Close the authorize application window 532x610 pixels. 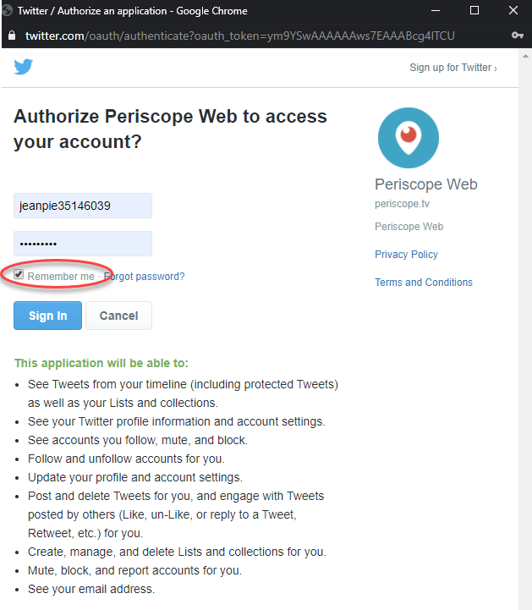(x=513, y=10)
